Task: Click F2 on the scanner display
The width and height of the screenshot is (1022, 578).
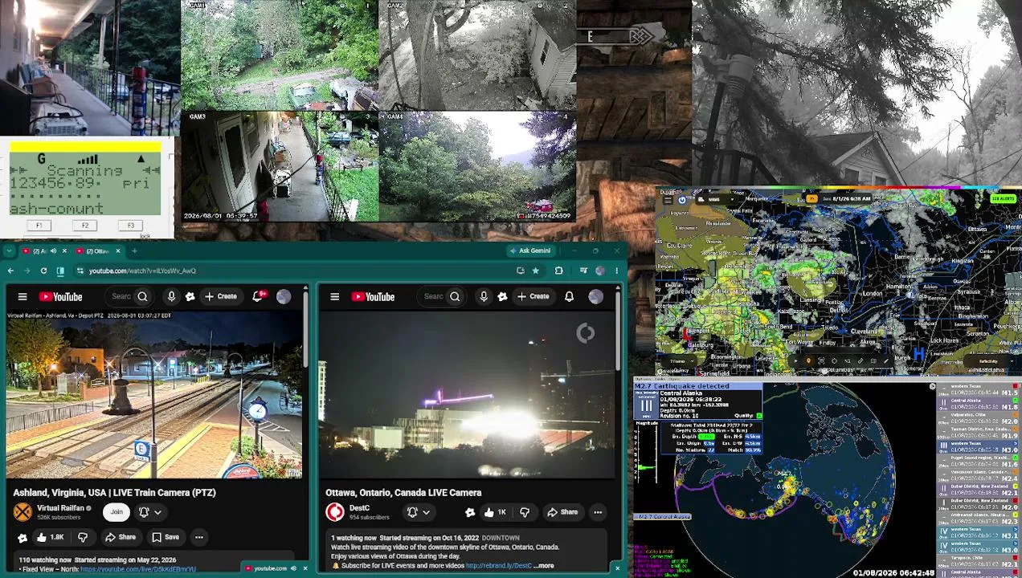Action: click(x=85, y=226)
